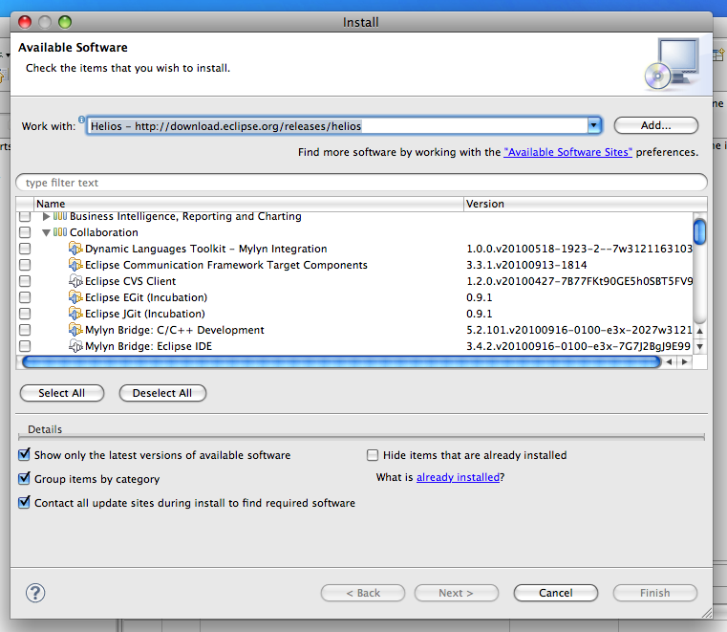The height and width of the screenshot is (632, 727).
Task: Click the Eclipse EGit (Incubation) feature icon
Action: tap(75, 297)
